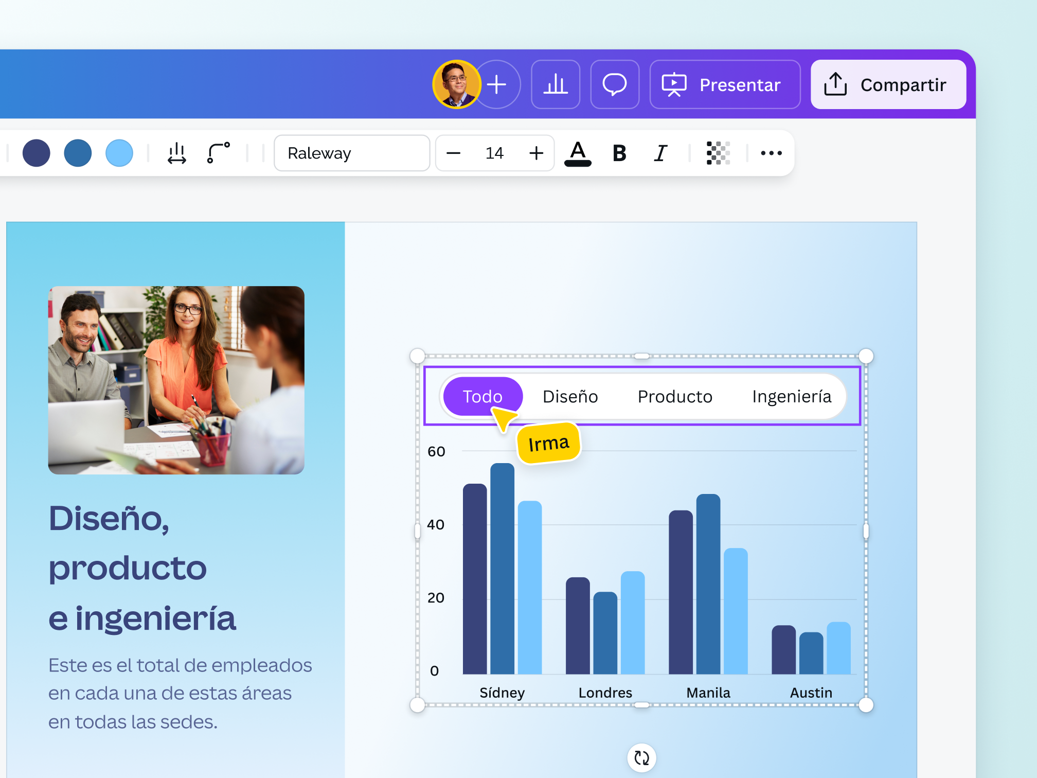Select the Producto filter tab
1037x778 pixels.
[x=675, y=396]
